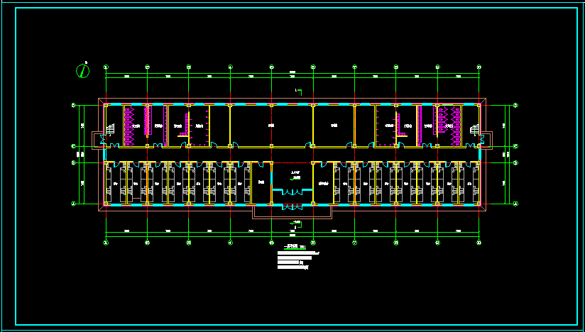Select the left-side axis bubble C
This screenshot has width=585, height=332.
point(74,146)
